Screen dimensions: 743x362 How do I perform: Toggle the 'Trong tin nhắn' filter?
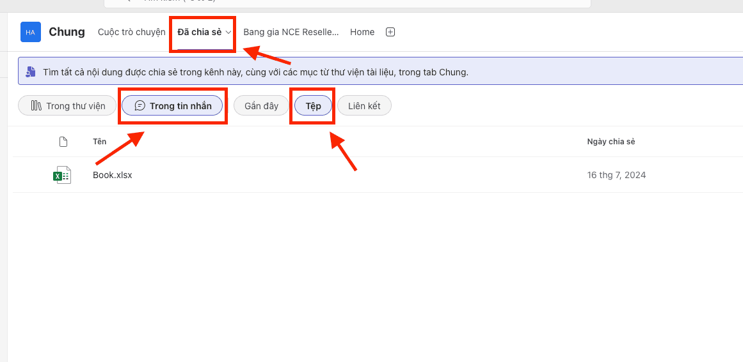pos(172,106)
